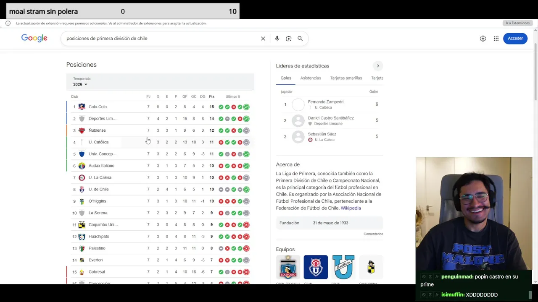538x302 pixels.
Task: Click the U. de Chile club crest in the table
Action: pos(82,189)
